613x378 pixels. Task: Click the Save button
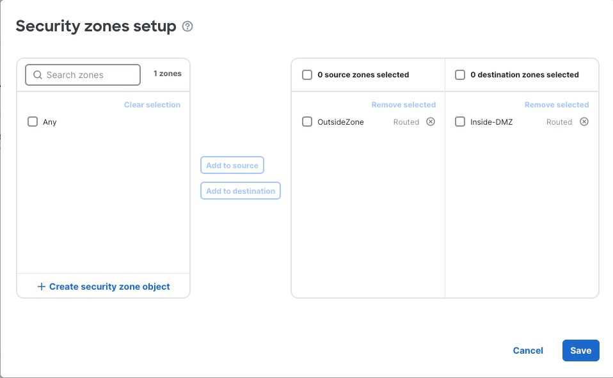point(580,350)
